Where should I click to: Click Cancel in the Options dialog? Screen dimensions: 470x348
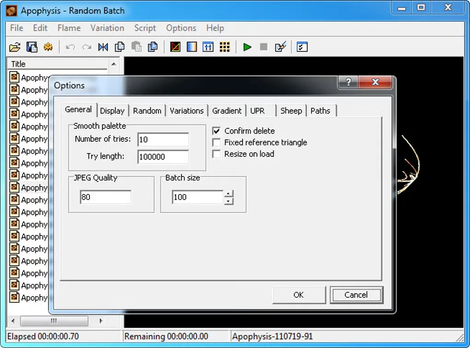pos(356,295)
